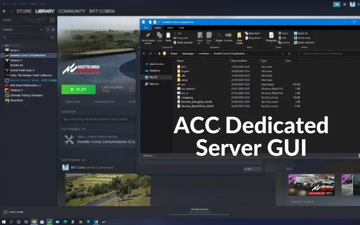360x225 pixels.
Task: Open the Community Hub link
Action: (x=104, y=102)
